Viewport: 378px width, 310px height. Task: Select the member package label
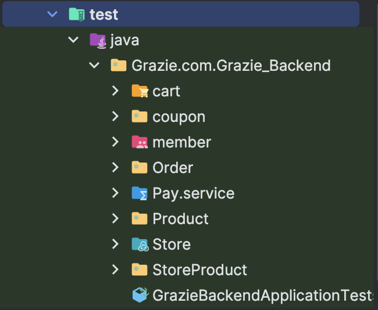(181, 142)
